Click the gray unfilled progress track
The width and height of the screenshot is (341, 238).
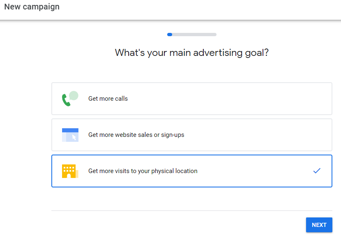197,35
